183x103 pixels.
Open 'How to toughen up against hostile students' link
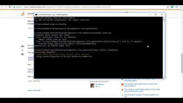coord(141,96)
